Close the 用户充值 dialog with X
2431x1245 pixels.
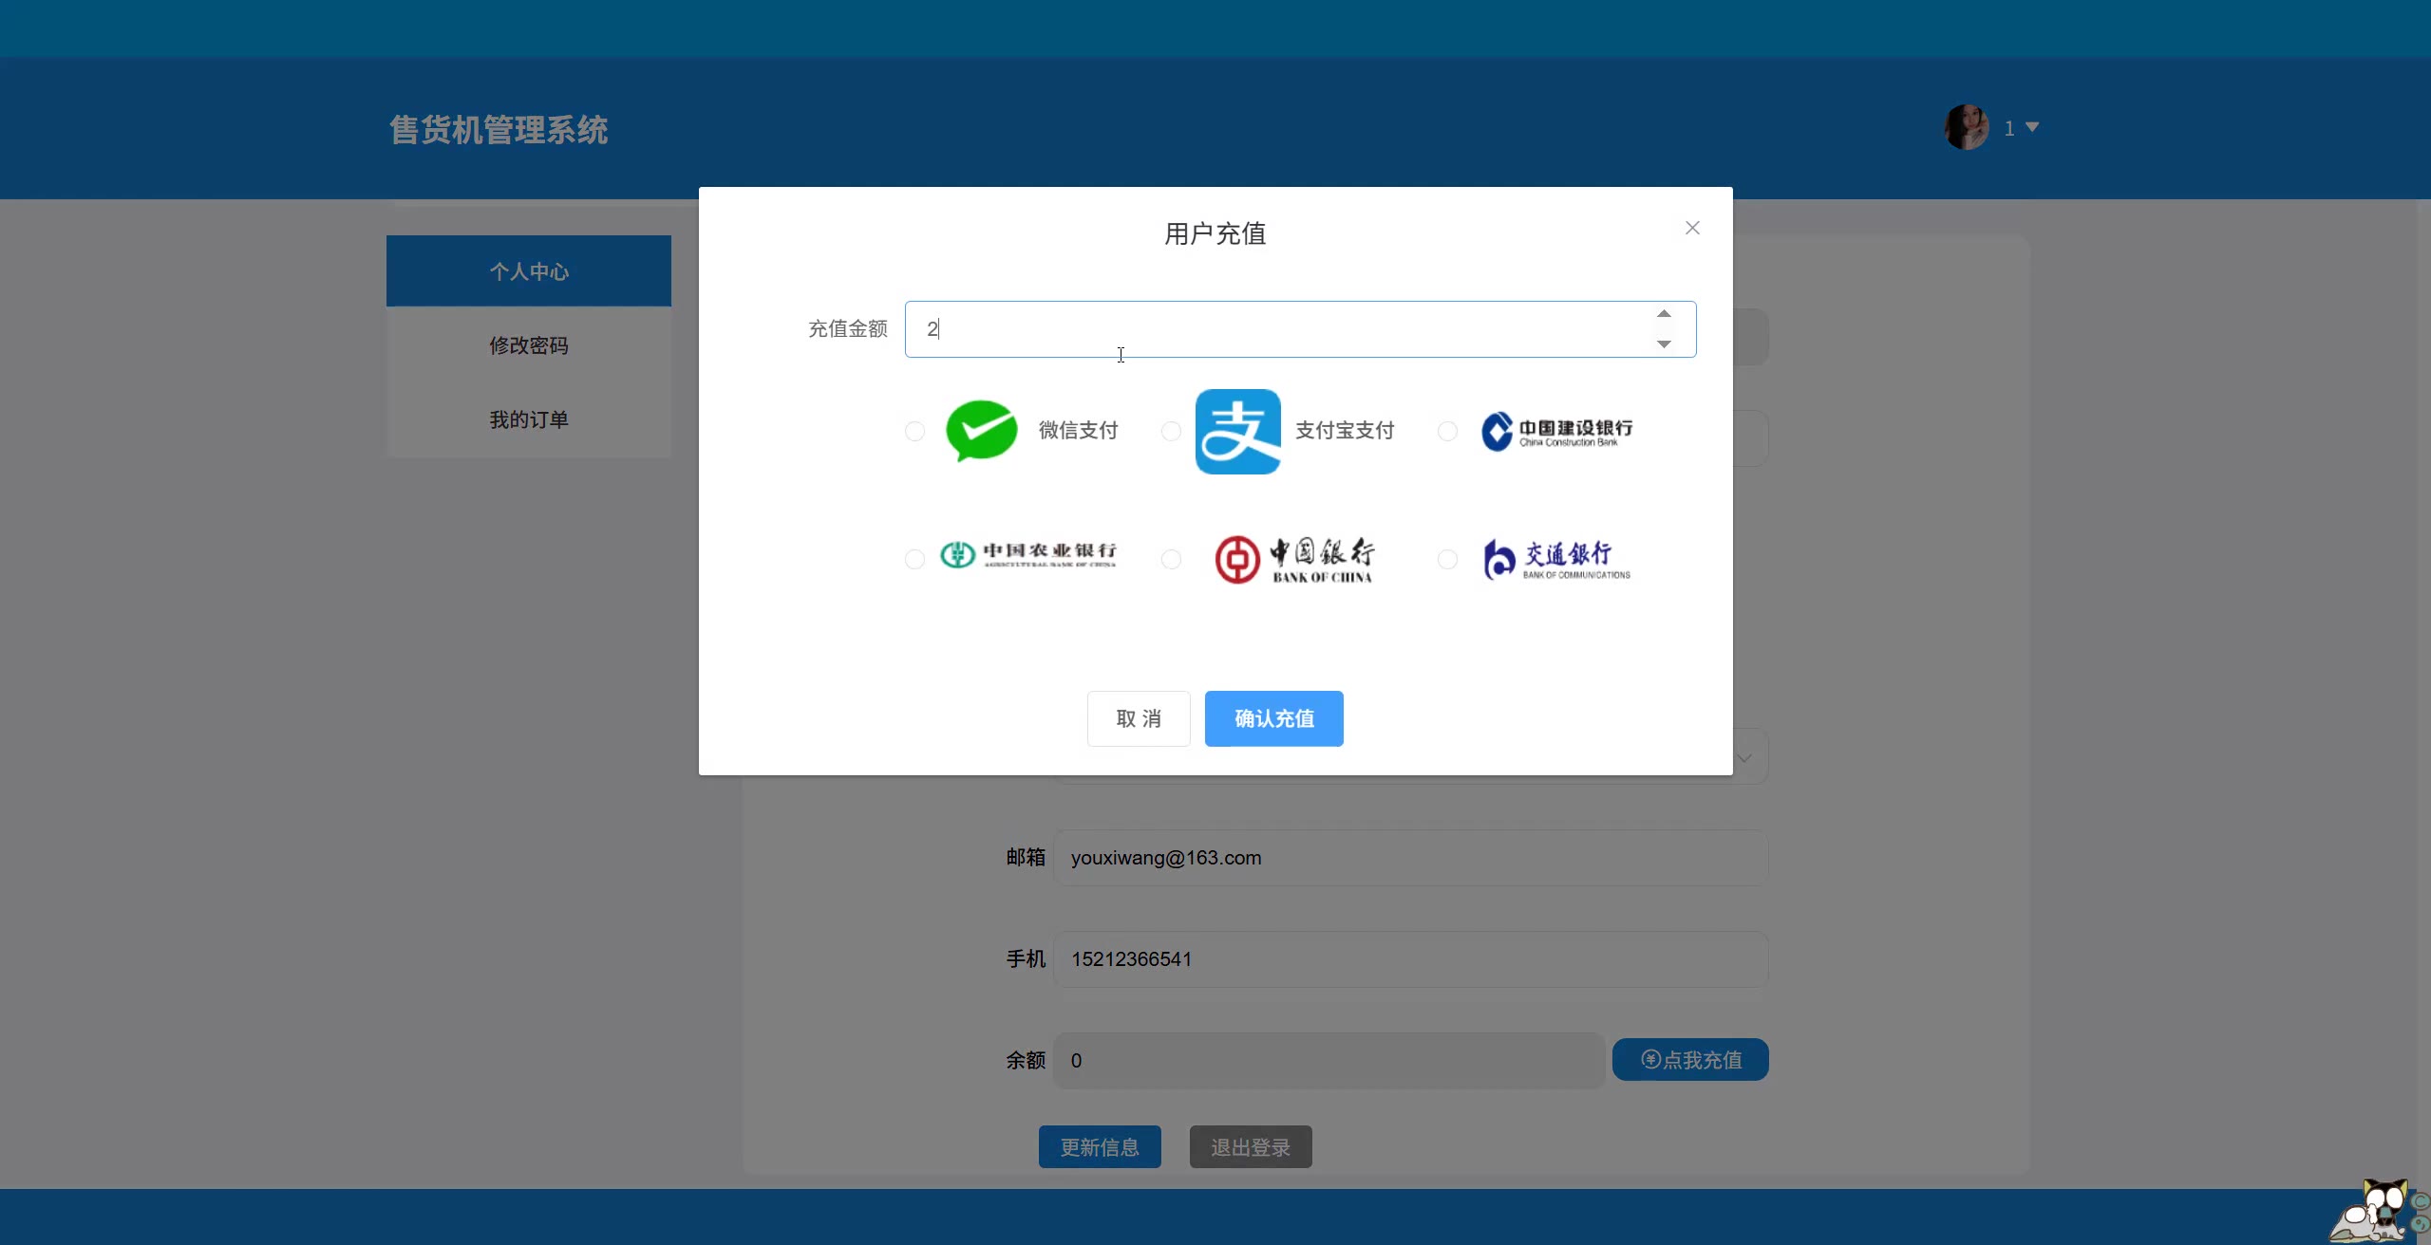click(1692, 228)
